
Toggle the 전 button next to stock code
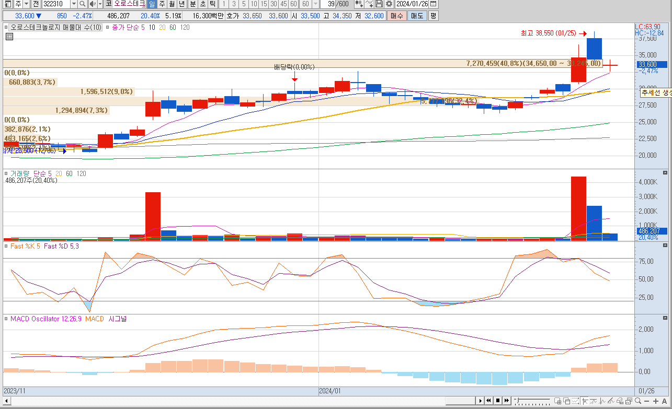coord(36,4)
